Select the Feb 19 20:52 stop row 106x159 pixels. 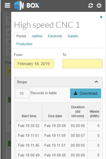tap(58, 126)
